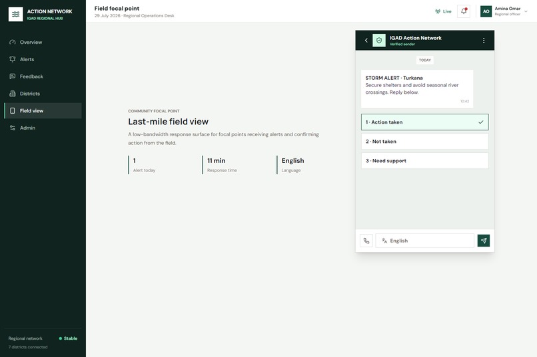Click the Amina Omar user name

[x=507, y=9]
